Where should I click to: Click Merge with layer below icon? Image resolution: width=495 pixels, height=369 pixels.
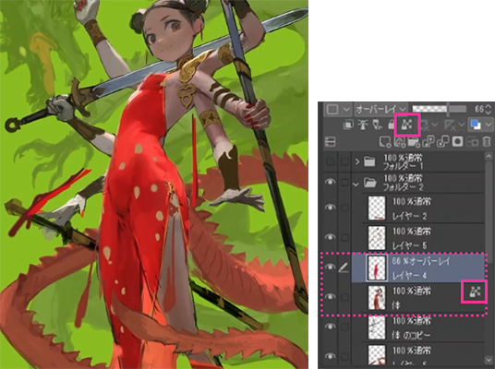(442, 142)
